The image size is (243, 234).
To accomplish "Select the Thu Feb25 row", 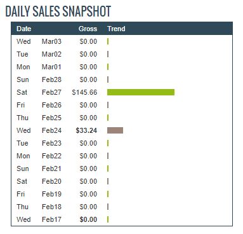I will 122,118.
